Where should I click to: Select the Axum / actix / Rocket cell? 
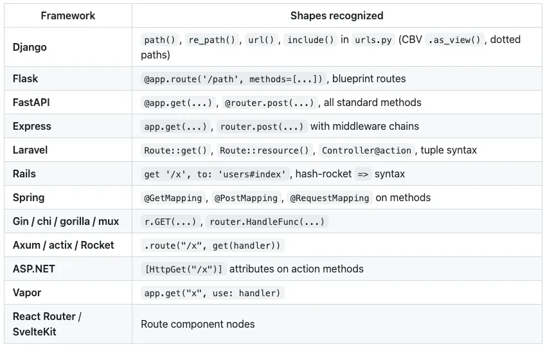(x=67, y=245)
